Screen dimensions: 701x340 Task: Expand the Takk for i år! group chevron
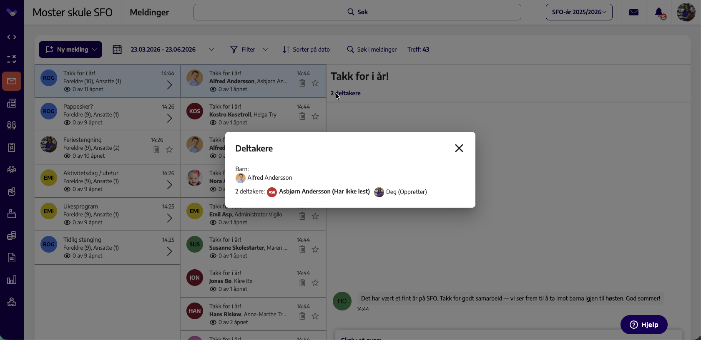(x=169, y=85)
